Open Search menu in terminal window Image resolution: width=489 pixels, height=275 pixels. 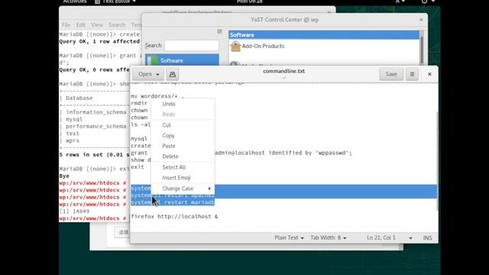pyautogui.click(x=117, y=25)
